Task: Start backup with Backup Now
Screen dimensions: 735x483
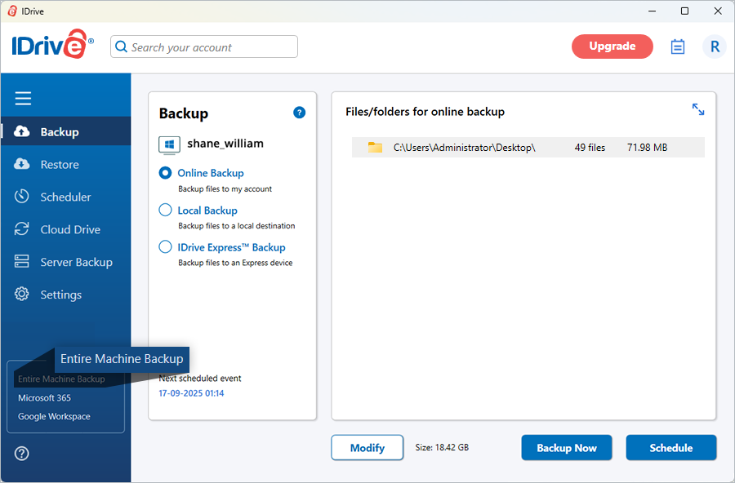Action: 566,448
